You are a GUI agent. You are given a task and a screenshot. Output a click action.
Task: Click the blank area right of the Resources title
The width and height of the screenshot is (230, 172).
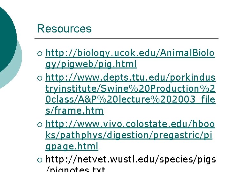click(154, 29)
